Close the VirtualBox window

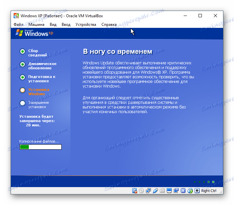[x=215, y=16]
